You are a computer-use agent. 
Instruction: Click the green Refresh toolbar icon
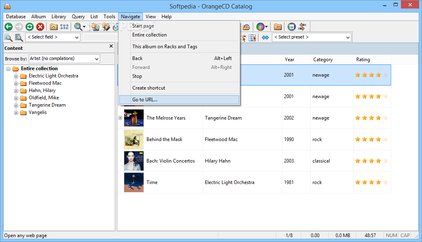click(30, 27)
